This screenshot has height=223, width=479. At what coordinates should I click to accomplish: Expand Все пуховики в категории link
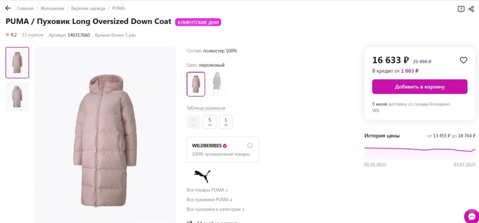pyautogui.click(x=216, y=210)
